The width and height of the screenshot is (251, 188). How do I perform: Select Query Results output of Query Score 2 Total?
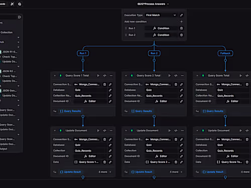pos(142,111)
